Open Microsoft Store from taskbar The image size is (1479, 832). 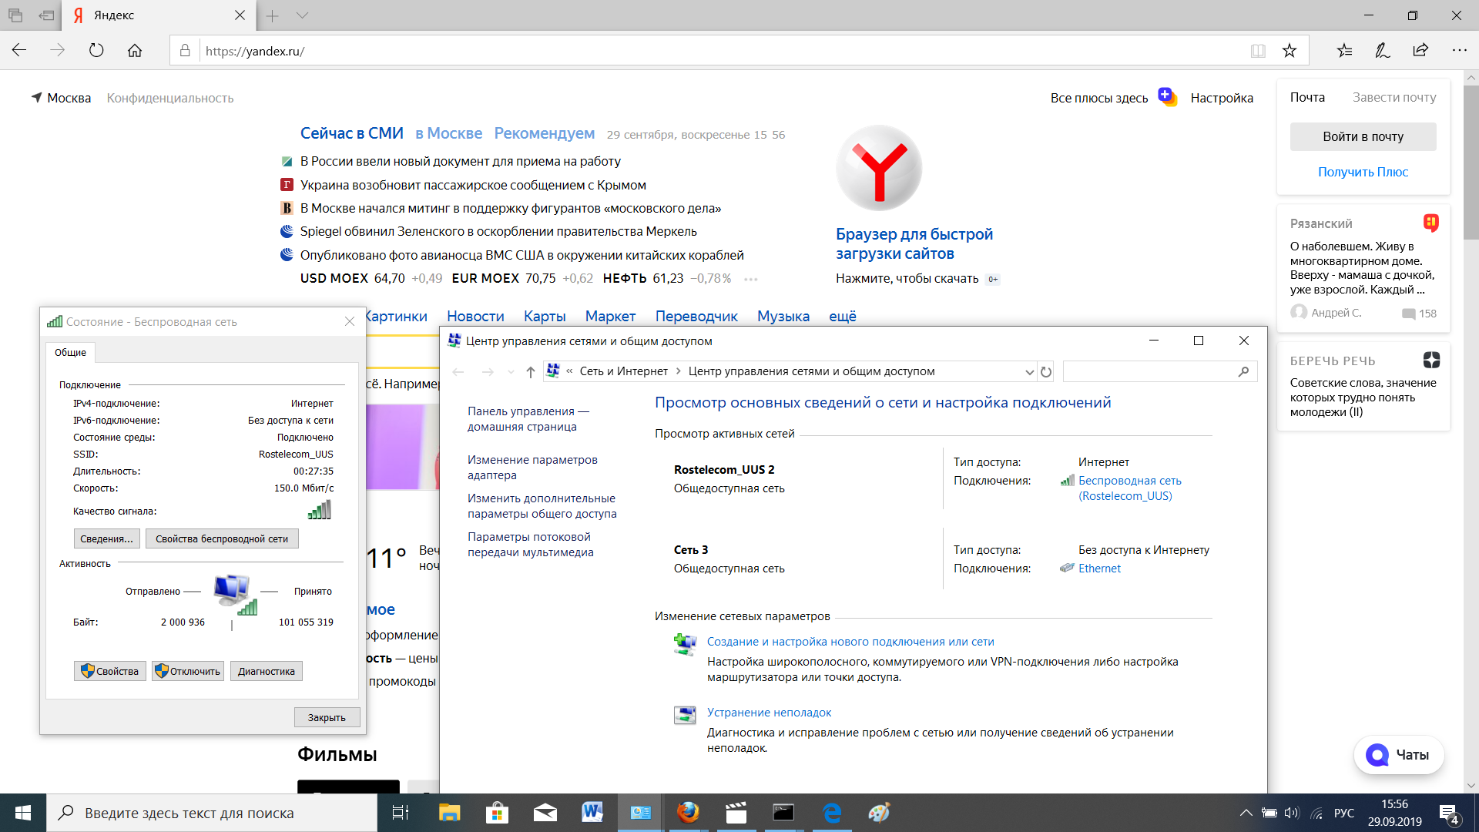(497, 813)
